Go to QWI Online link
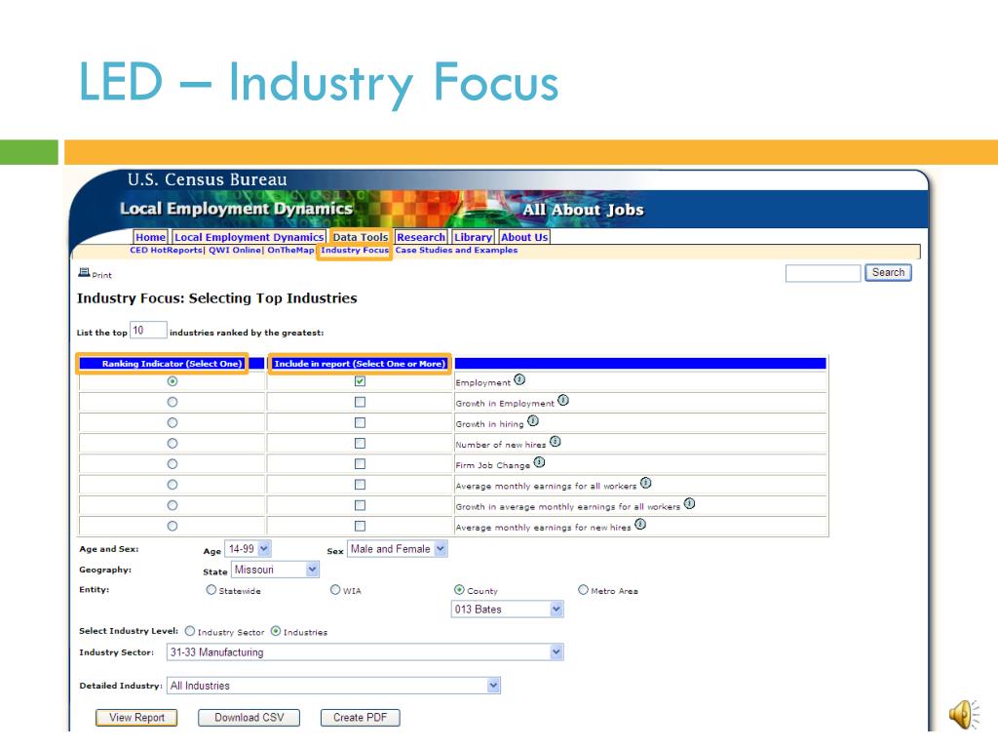 [x=234, y=251]
